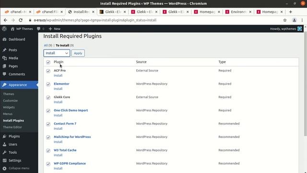The width and height of the screenshot is (307, 173).
Task: Open the Howdy, wpthemes account menu
Action: (x=286, y=29)
